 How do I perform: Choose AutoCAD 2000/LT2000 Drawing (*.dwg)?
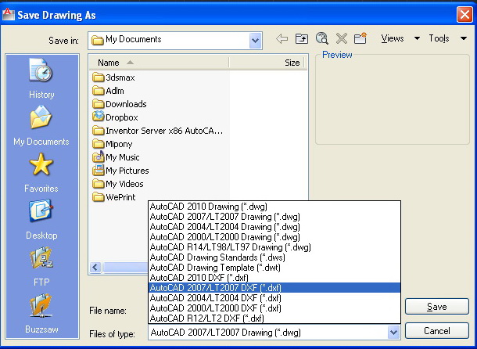(x=274, y=237)
